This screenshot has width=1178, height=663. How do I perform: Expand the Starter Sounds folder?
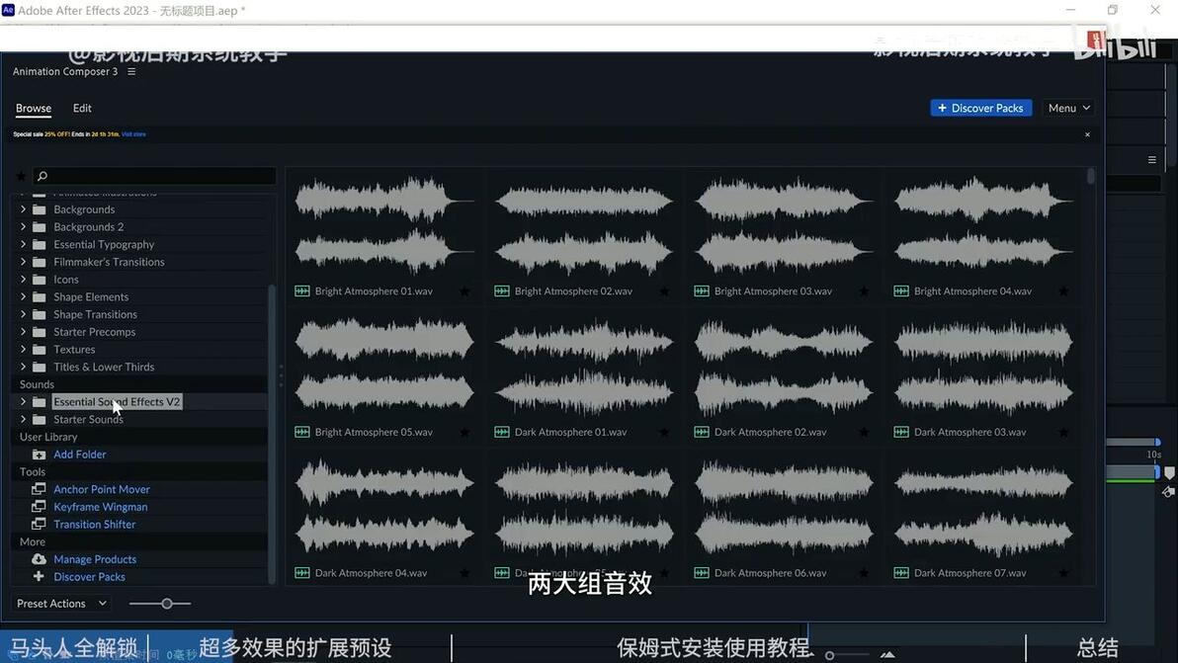(23, 419)
